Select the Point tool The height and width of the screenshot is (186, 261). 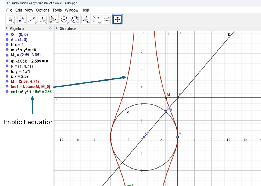click(21, 19)
